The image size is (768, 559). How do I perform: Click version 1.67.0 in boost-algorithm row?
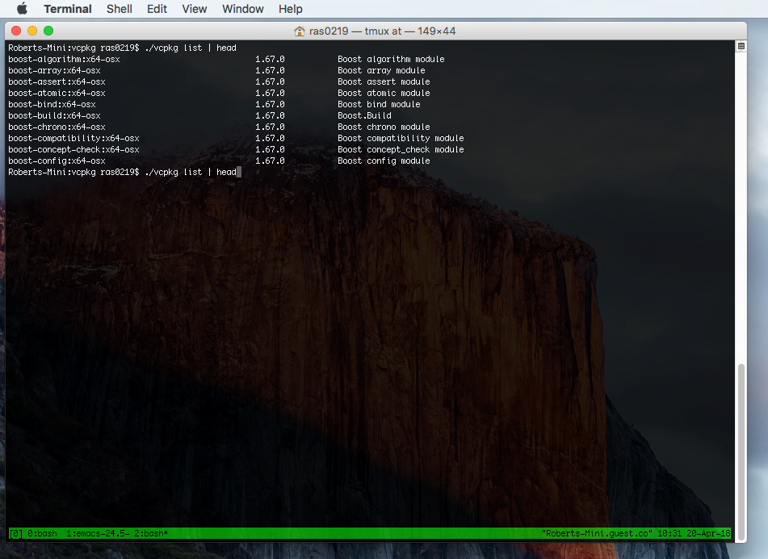coord(270,59)
